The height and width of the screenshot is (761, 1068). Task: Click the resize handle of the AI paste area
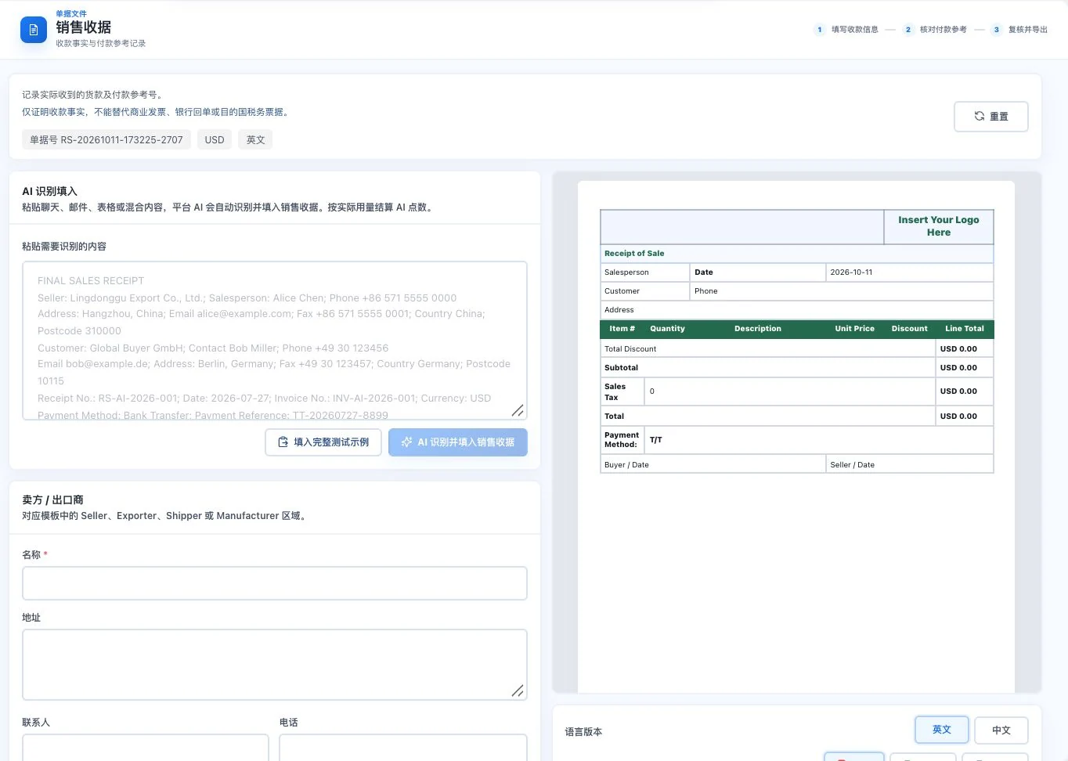[x=518, y=410]
